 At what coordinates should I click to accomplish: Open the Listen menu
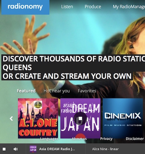coord(67,7)
